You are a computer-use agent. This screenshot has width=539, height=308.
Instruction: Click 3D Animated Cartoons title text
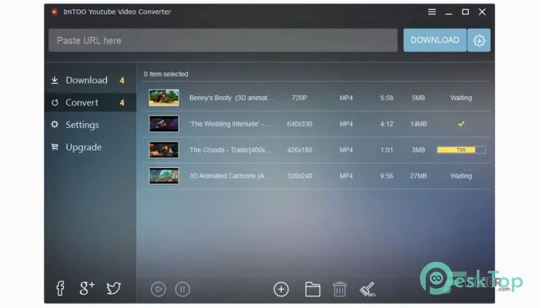click(x=230, y=176)
